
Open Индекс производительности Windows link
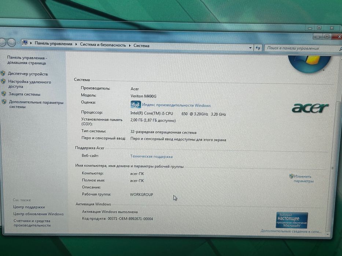tap(176, 105)
